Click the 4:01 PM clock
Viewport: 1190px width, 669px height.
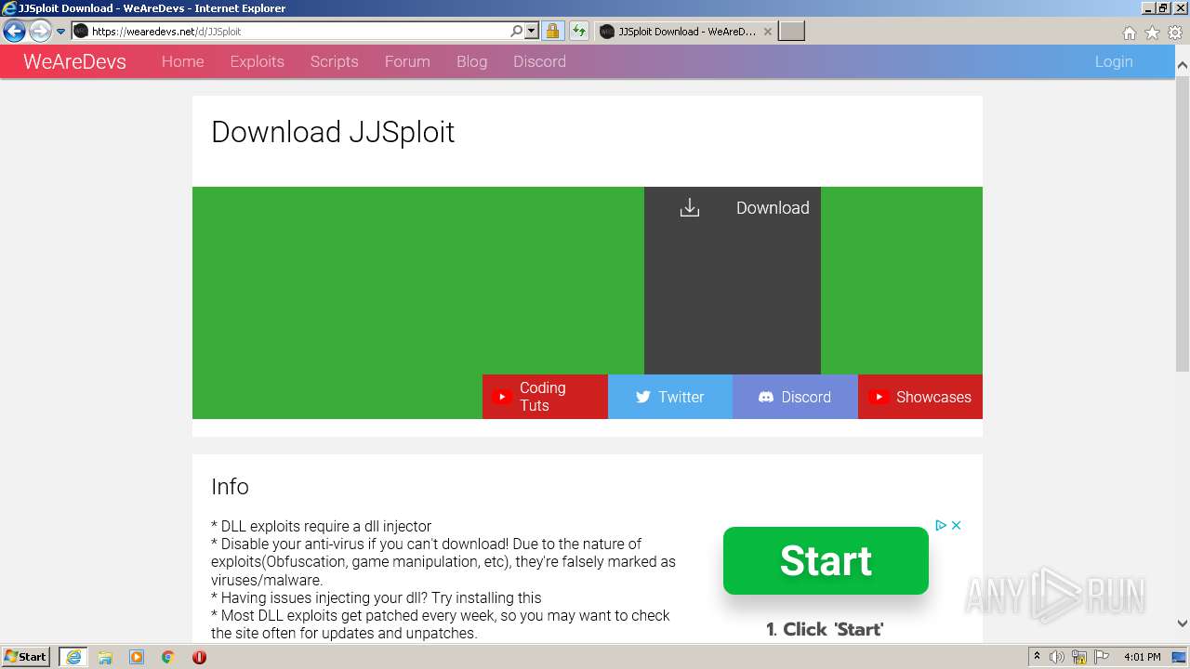[x=1142, y=657]
